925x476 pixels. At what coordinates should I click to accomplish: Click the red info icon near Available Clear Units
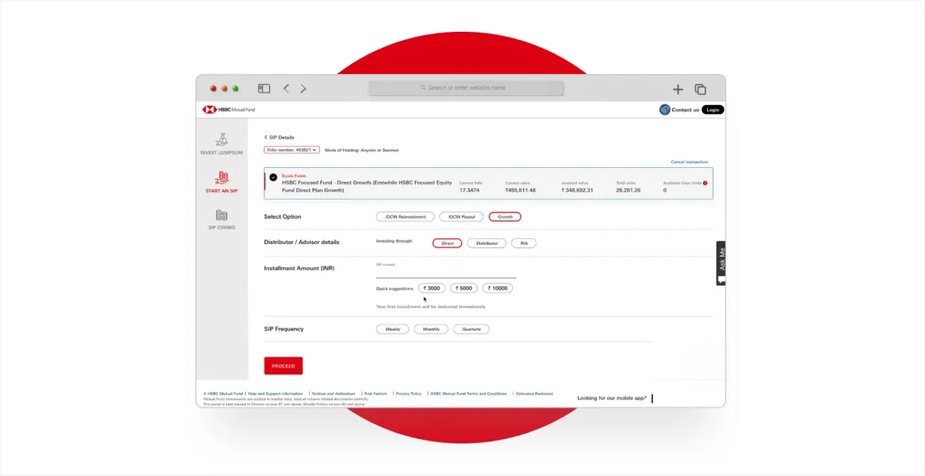[705, 183]
